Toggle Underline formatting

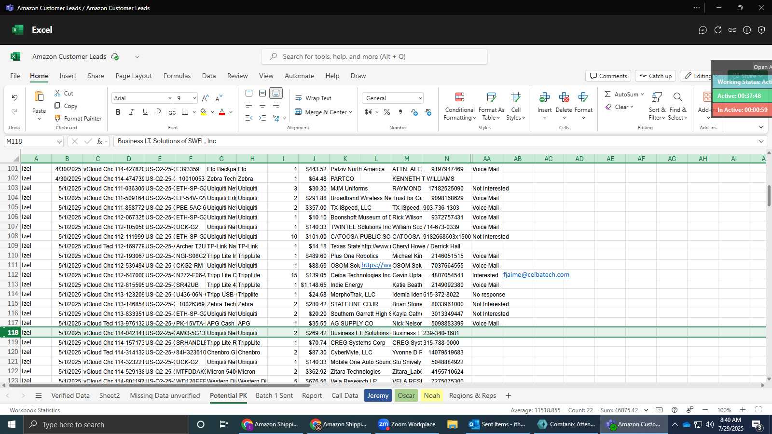pos(145,112)
